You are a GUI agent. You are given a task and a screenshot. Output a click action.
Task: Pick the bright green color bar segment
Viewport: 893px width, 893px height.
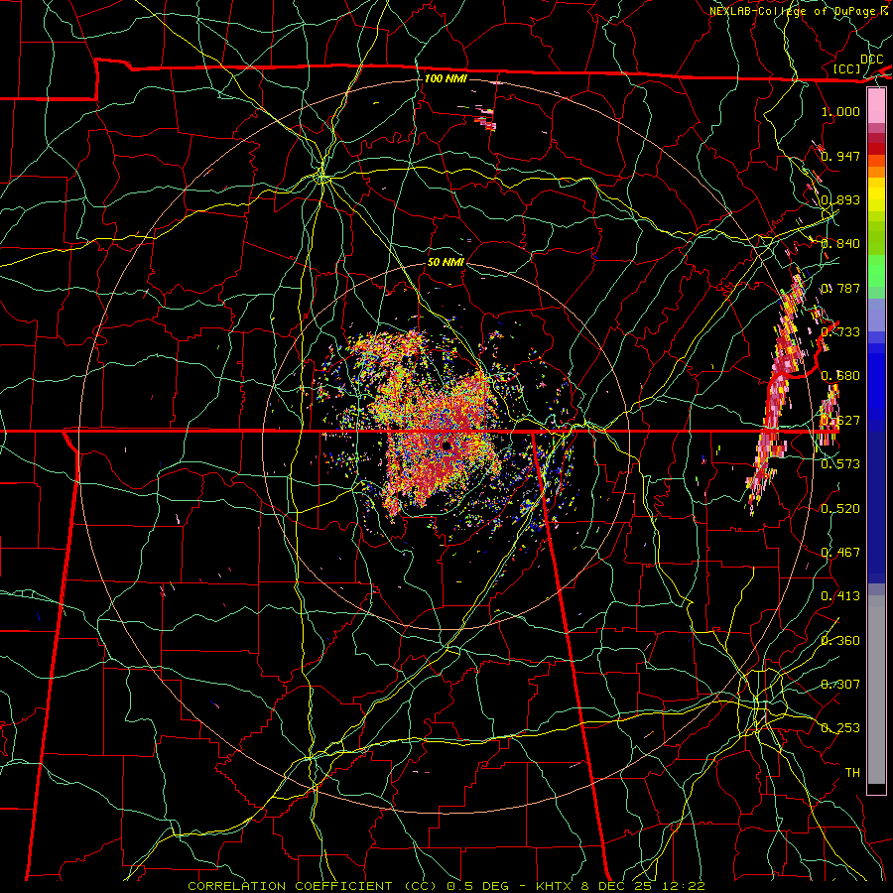(x=876, y=271)
